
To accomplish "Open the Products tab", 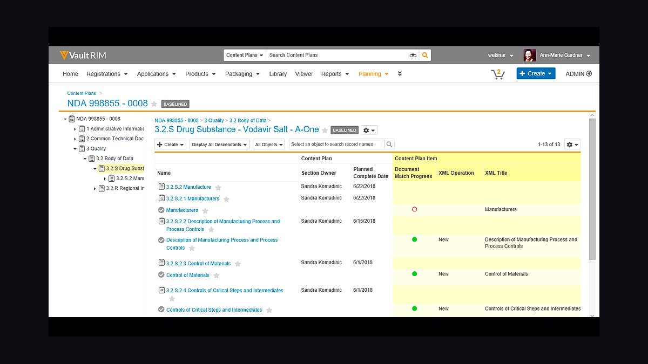I will click(x=200, y=74).
